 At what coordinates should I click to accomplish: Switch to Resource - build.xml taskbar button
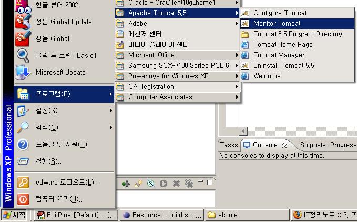[x=161, y=215]
